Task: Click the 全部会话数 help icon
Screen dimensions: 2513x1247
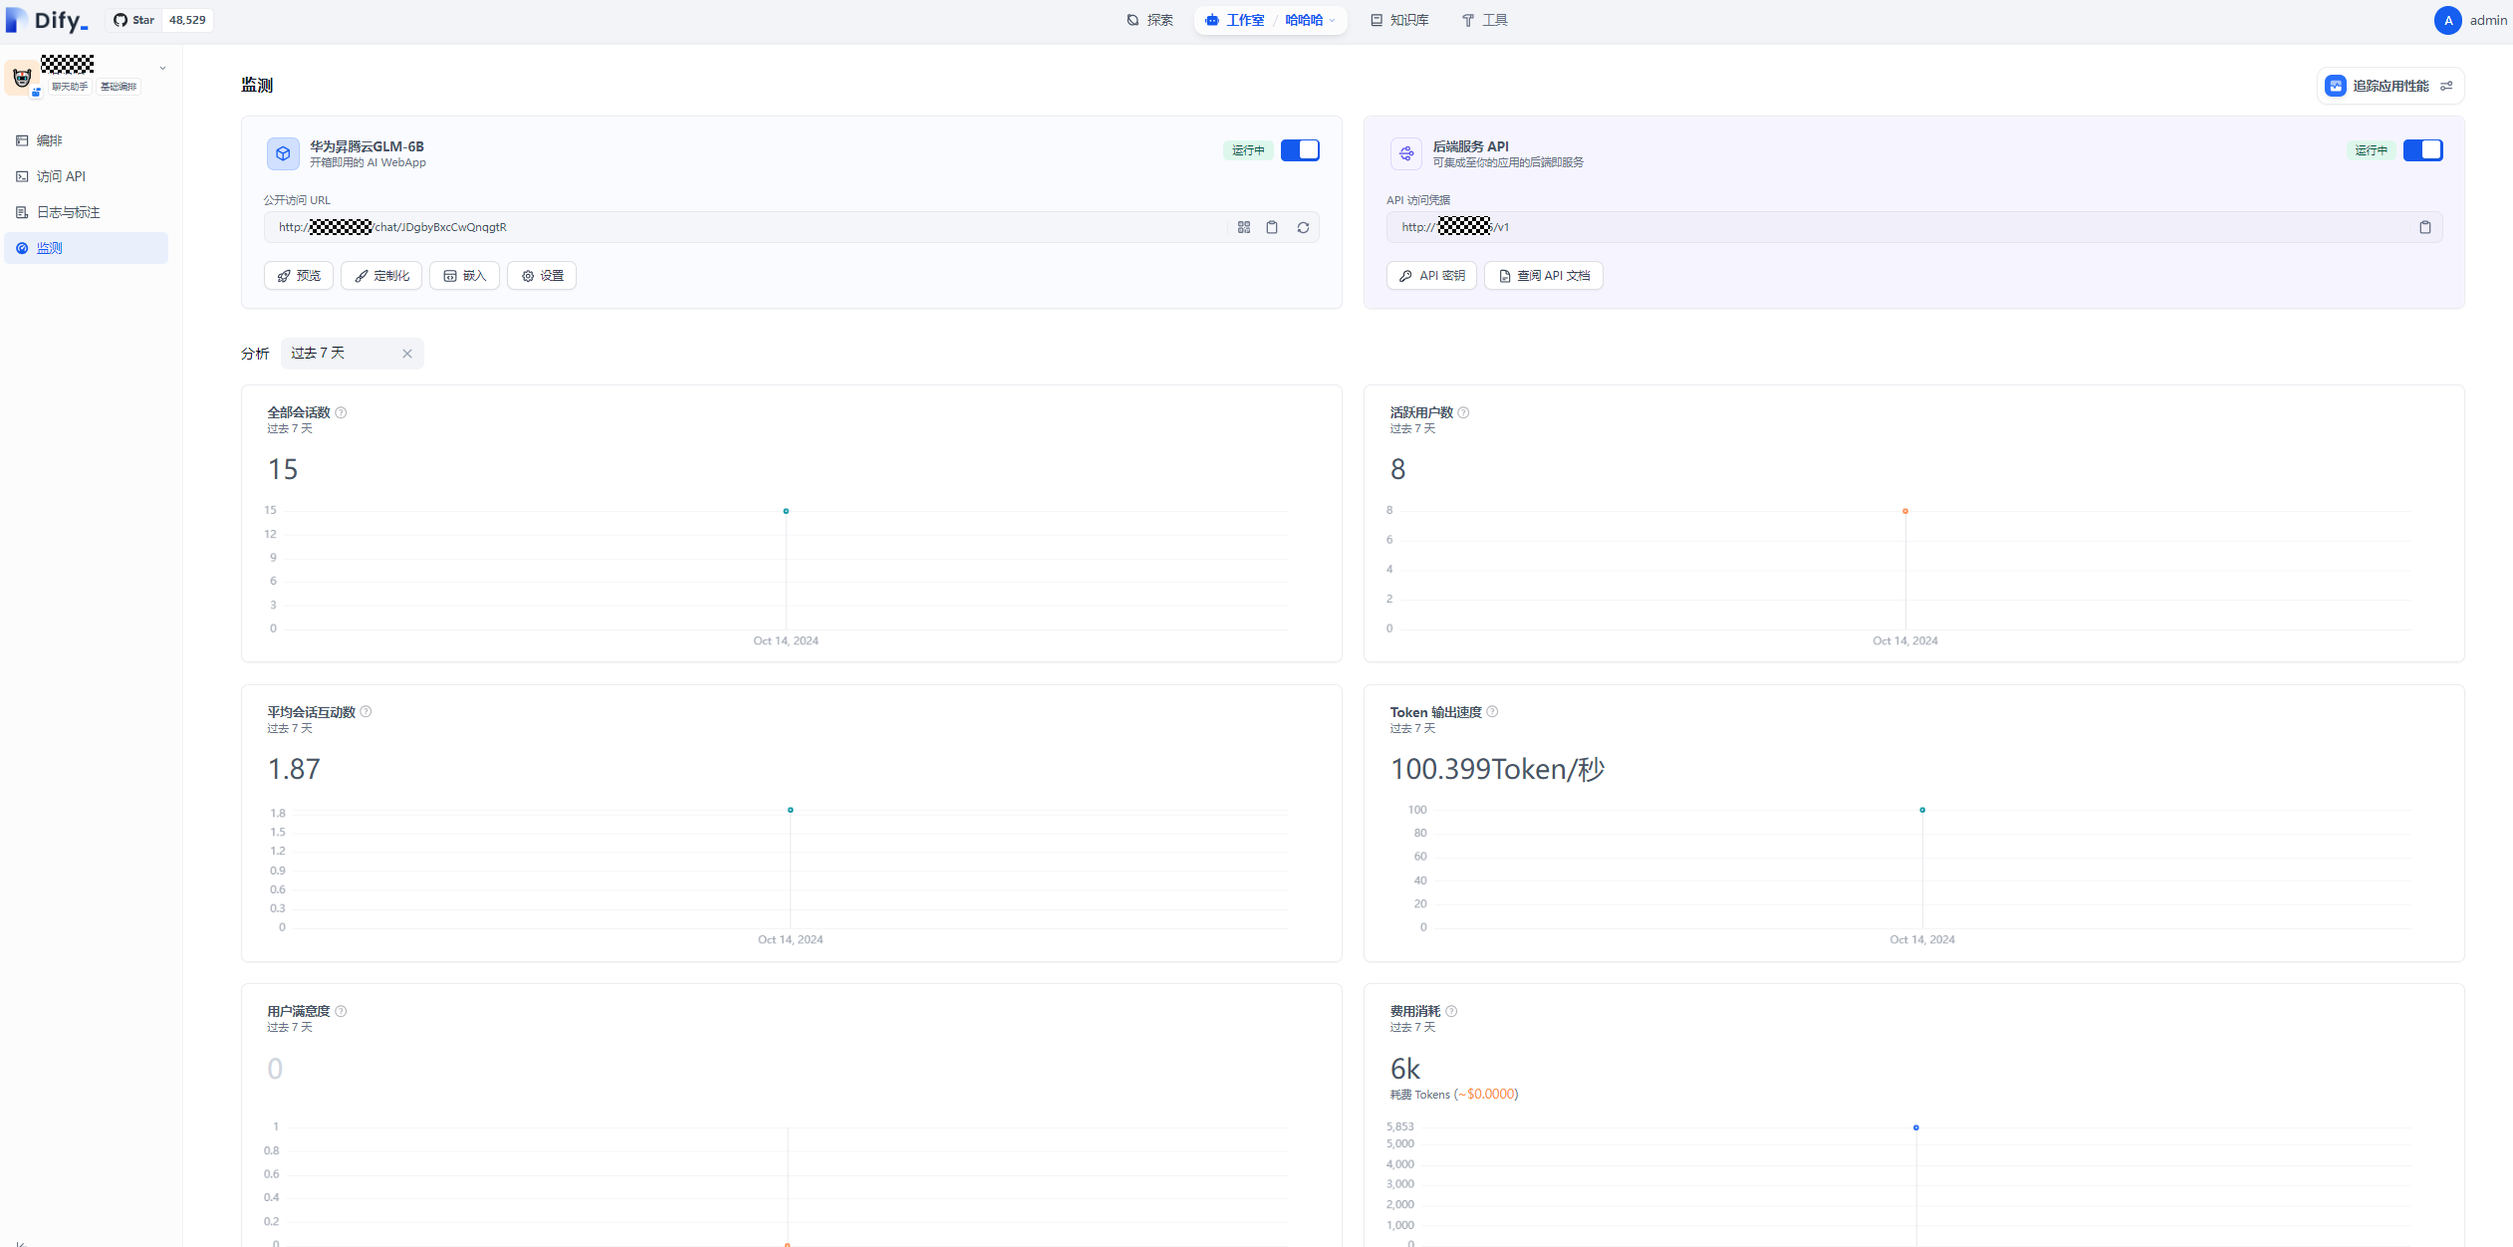Action: [x=341, y=412]
